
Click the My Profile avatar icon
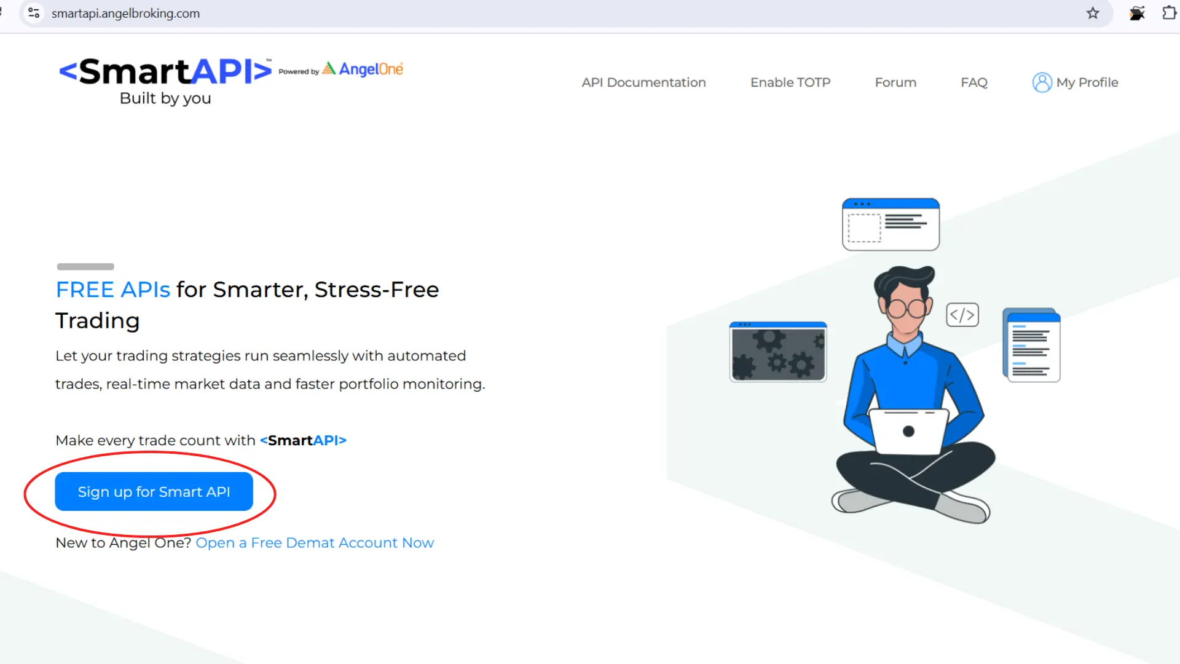[x=1042, y=82]
